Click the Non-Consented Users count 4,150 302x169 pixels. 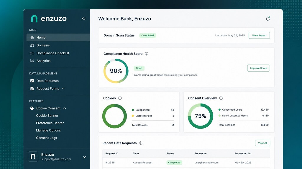[x=265, y=116]
